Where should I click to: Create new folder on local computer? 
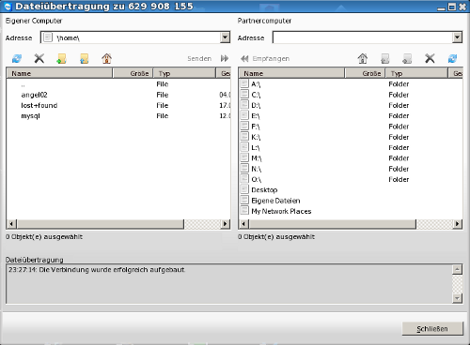pos(62,58)
